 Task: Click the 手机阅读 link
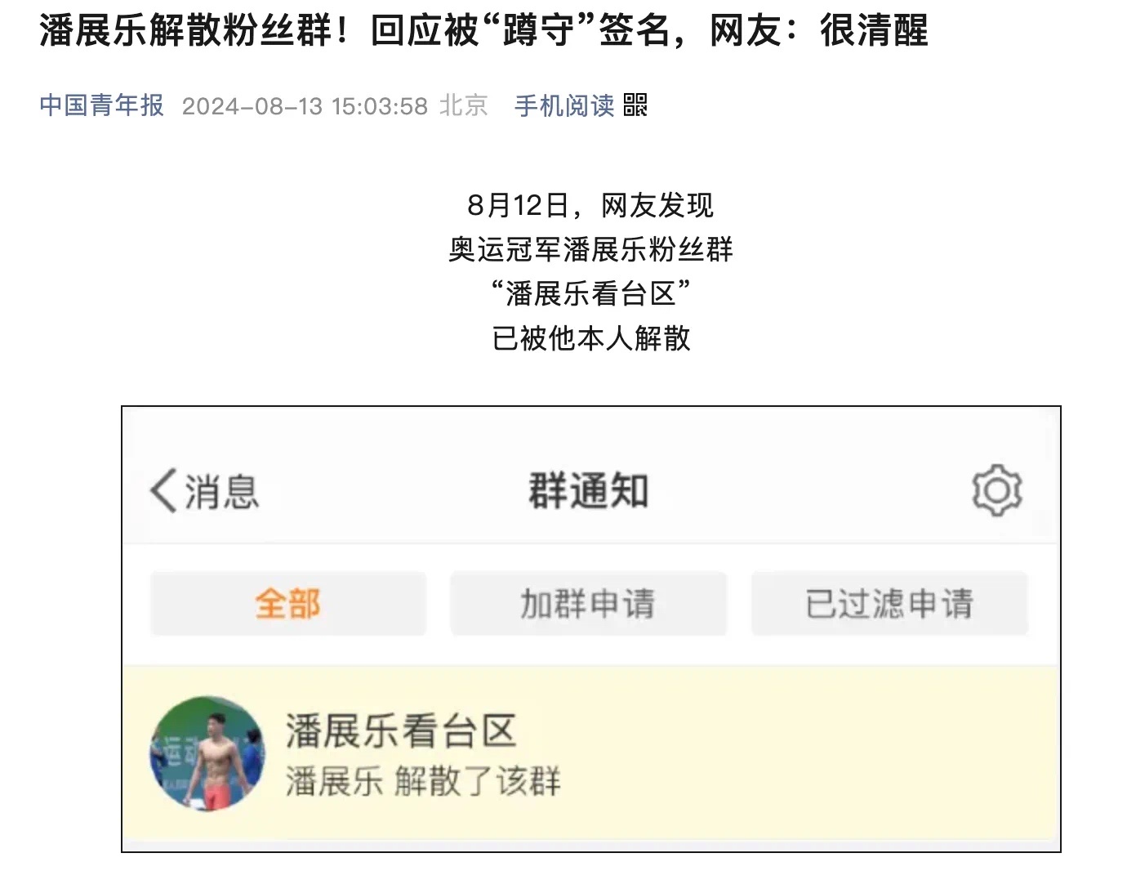coord(564,105)
